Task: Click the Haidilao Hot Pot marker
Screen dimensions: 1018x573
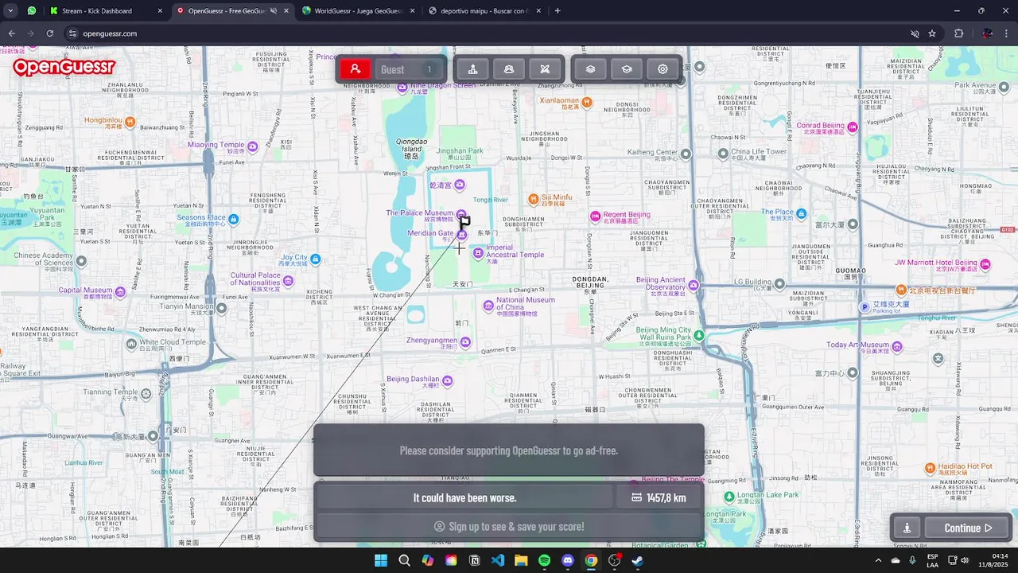Action: point(931,468)
